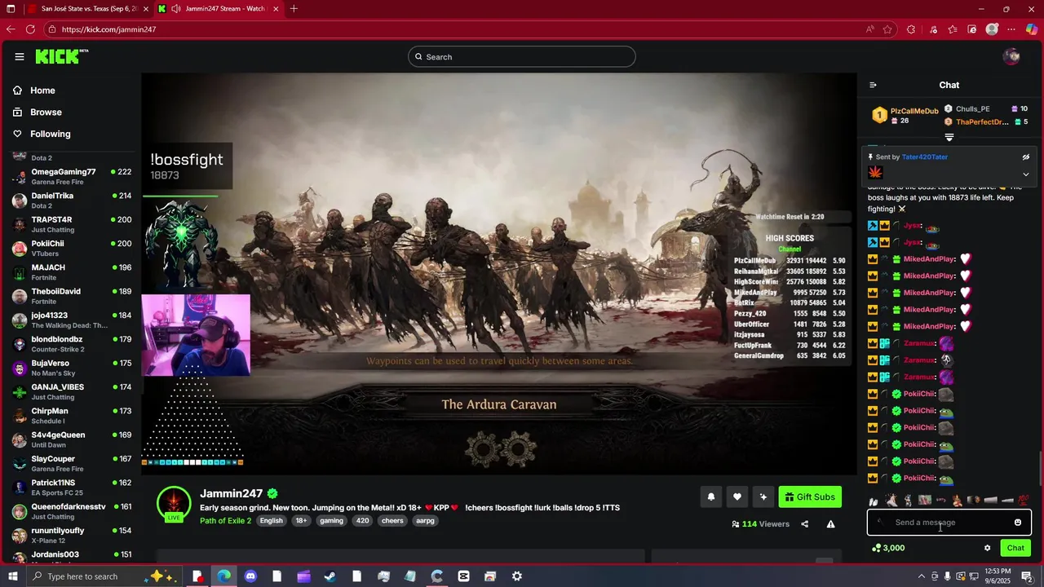The height and width of the screenshot is (587, 1044).
Task: Click the Kick search box
Action: coord(522,57)
